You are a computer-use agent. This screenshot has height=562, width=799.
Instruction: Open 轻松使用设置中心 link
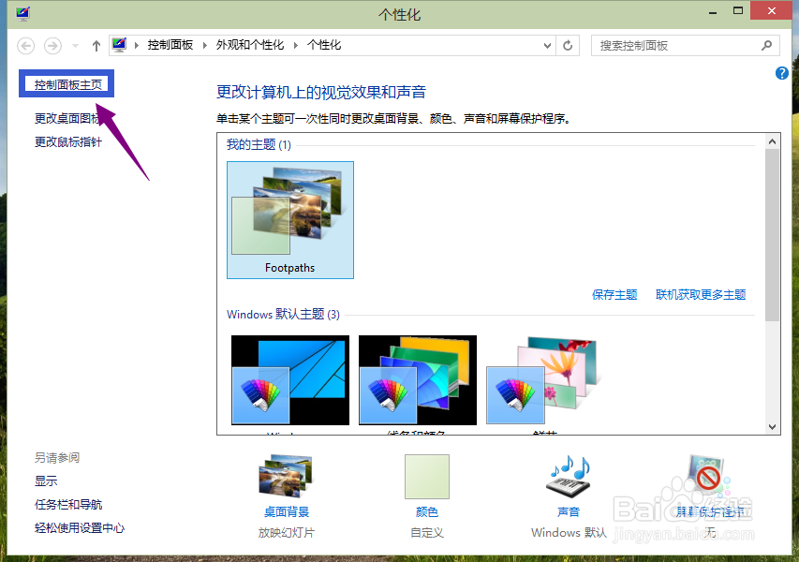point(80,527)
